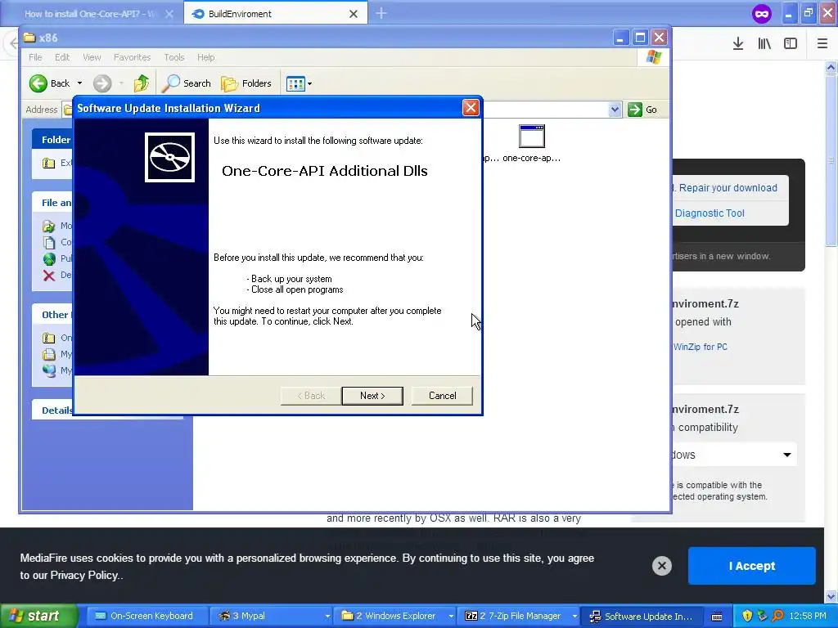Click the magnifier icon in system tray

[x=777, y=616]
